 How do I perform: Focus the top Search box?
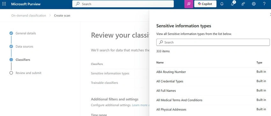[123, 4]
